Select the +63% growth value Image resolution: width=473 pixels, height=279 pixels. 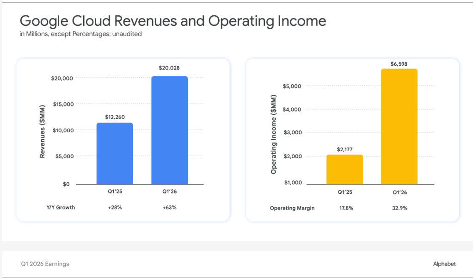[169, 207]
